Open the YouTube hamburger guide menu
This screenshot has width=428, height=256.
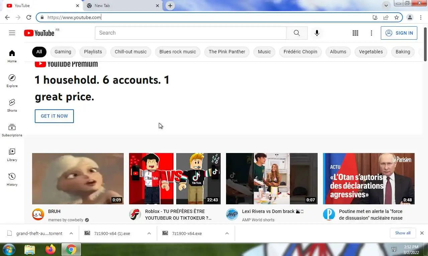coord(12,33)
